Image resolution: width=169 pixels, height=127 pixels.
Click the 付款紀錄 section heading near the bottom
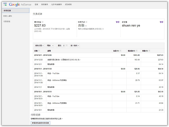pos(35,115)
